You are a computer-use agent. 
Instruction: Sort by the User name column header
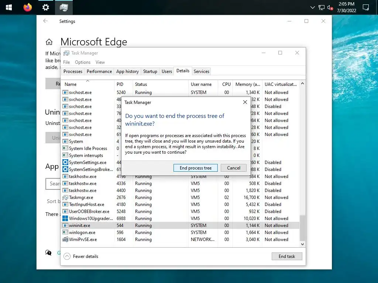(x=203, y=84)
